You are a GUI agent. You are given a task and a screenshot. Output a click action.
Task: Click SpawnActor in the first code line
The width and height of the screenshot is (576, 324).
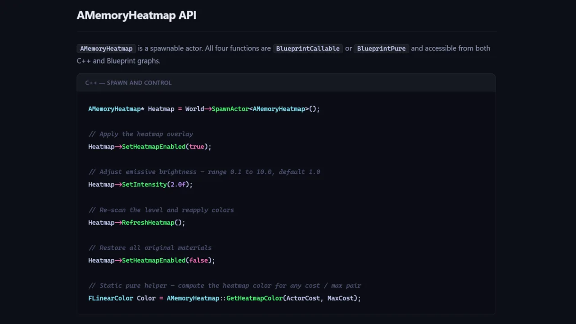[230, 109]
